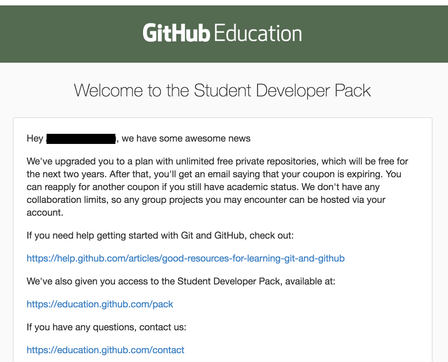Image resolution: width=448 pixels, height=362 pixels.
Task: Open the good-resources-for-learning-git-and-github link
Action: (186, 259)
